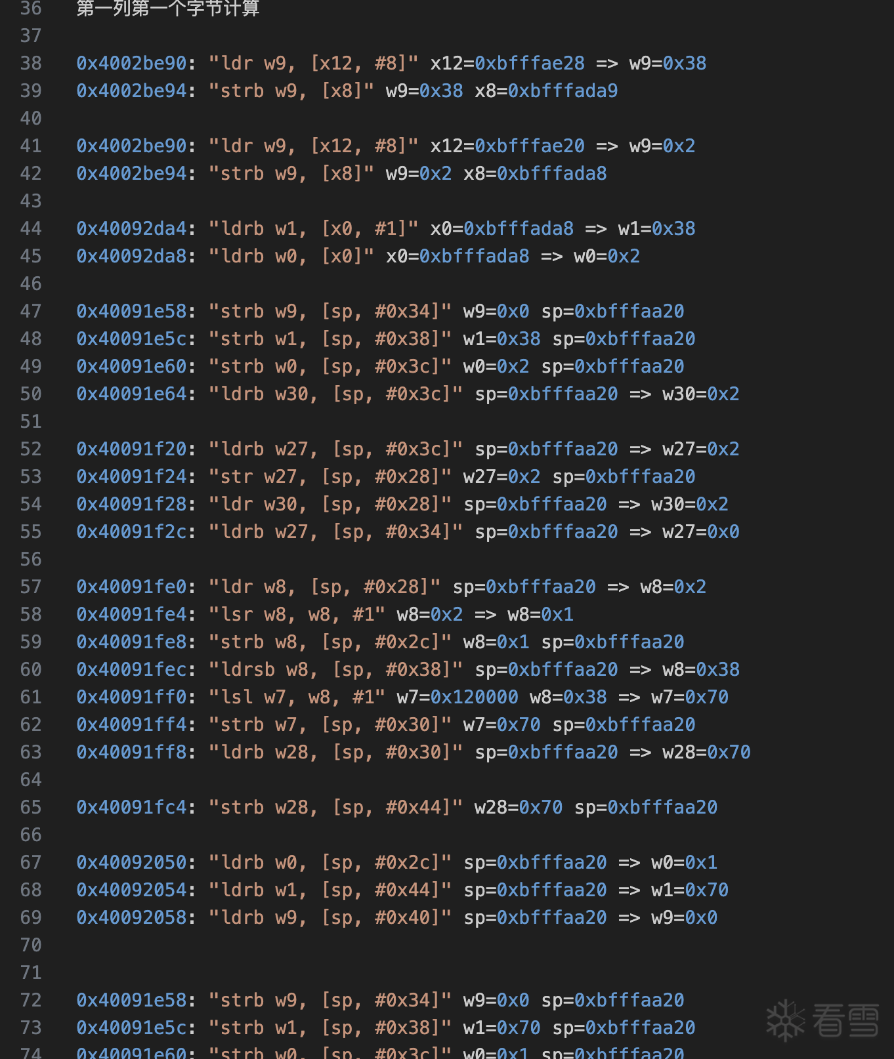Click address 0x40092da4 on line 44
This screenshot has width=894, height=1059.
pos(132,228)
